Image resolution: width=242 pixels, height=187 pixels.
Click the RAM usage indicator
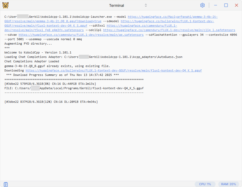coord(228,184)
